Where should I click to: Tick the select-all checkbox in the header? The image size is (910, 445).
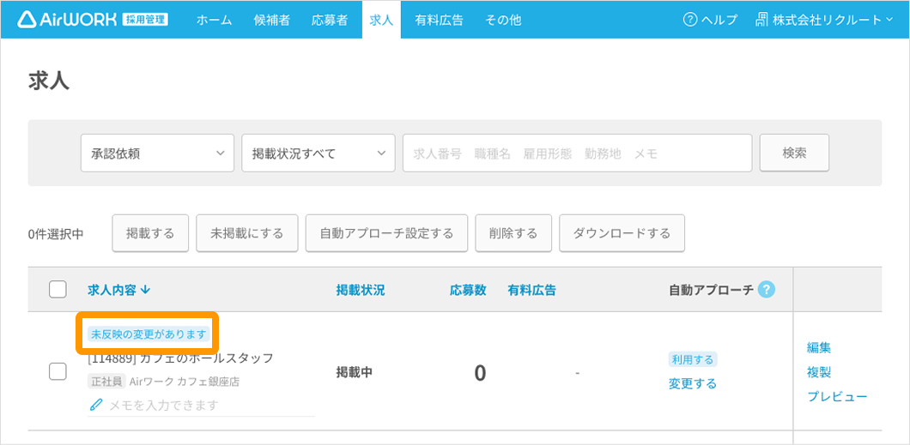(x=58, y=289)
